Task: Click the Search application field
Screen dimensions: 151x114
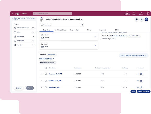Action: coord(52,14)
